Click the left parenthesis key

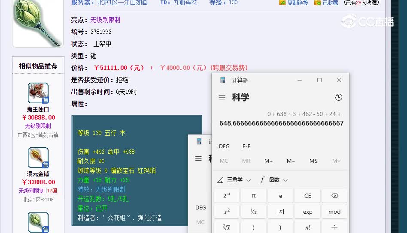[254, 227]
